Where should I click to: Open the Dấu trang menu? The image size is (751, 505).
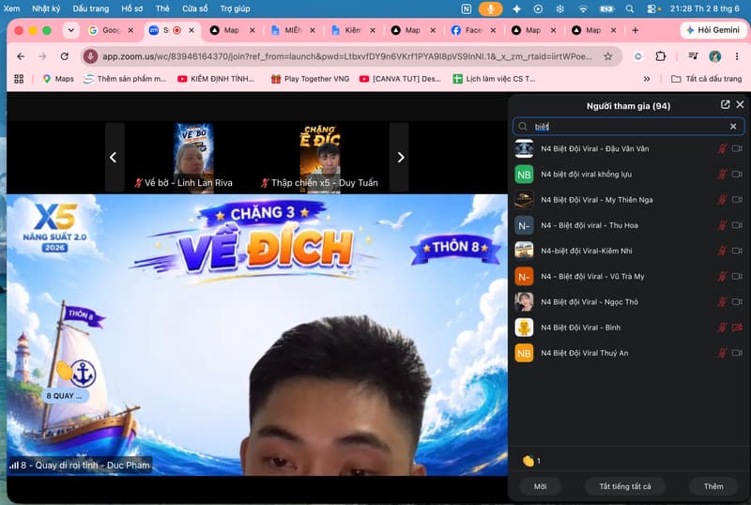[x=90, y=8]
